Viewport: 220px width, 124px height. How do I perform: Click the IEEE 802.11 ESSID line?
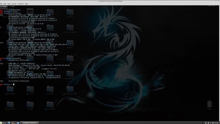click(22, 63)
